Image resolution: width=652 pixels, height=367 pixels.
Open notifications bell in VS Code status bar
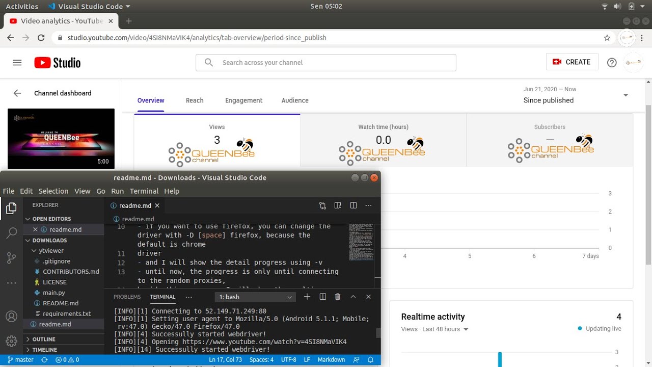[x=371, y=359]
